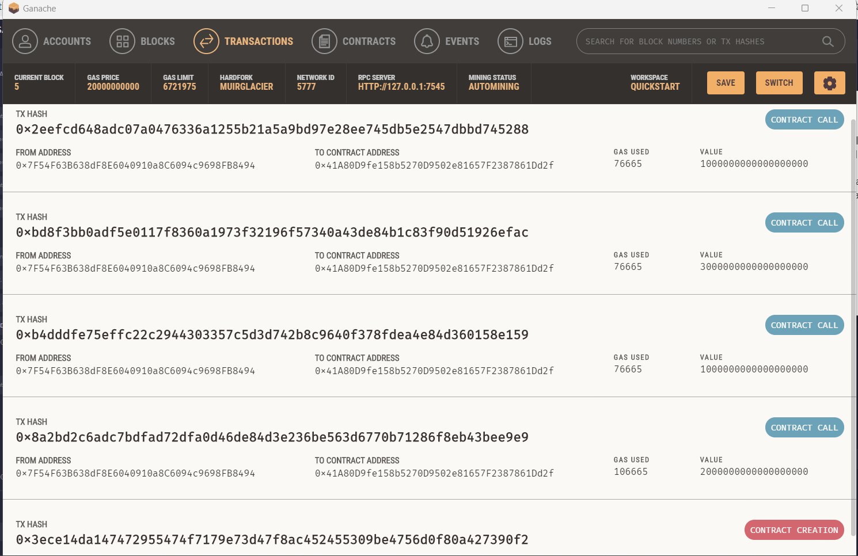Screen dimensions: 858x556
Task: Click network ID 5777 value
Action: pyautogui.click(x=306, y=87)
